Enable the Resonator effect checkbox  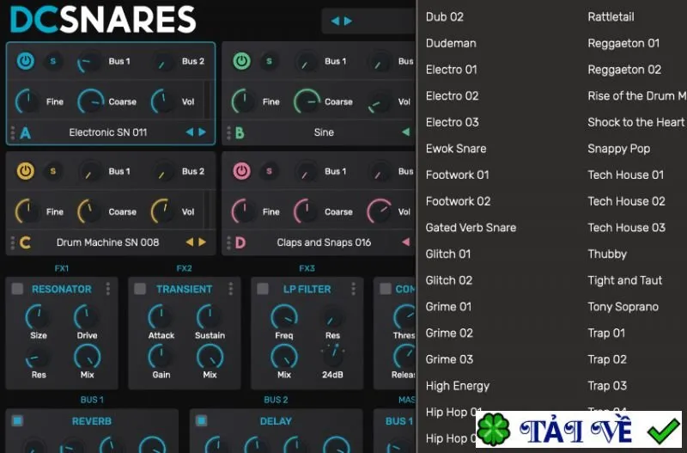(x=17, y=289)
